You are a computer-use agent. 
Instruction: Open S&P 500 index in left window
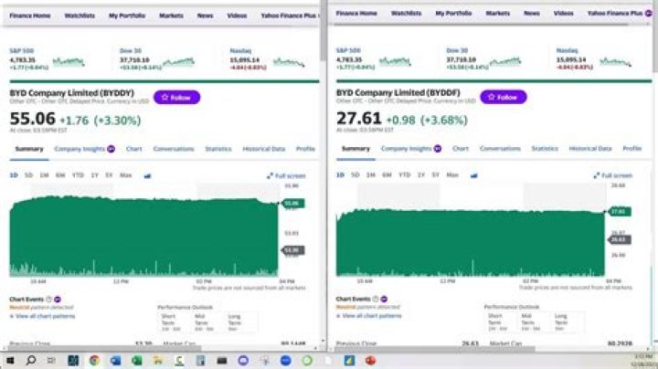coord(21,51)
